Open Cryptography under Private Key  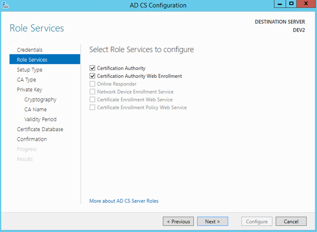point(40,100)
